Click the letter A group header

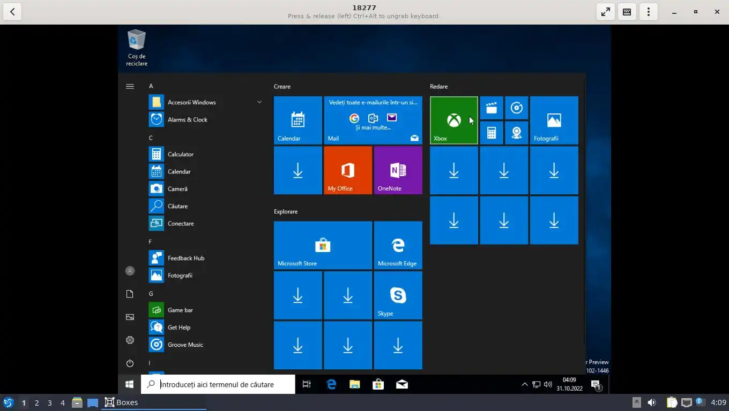(x=151, y=86)
